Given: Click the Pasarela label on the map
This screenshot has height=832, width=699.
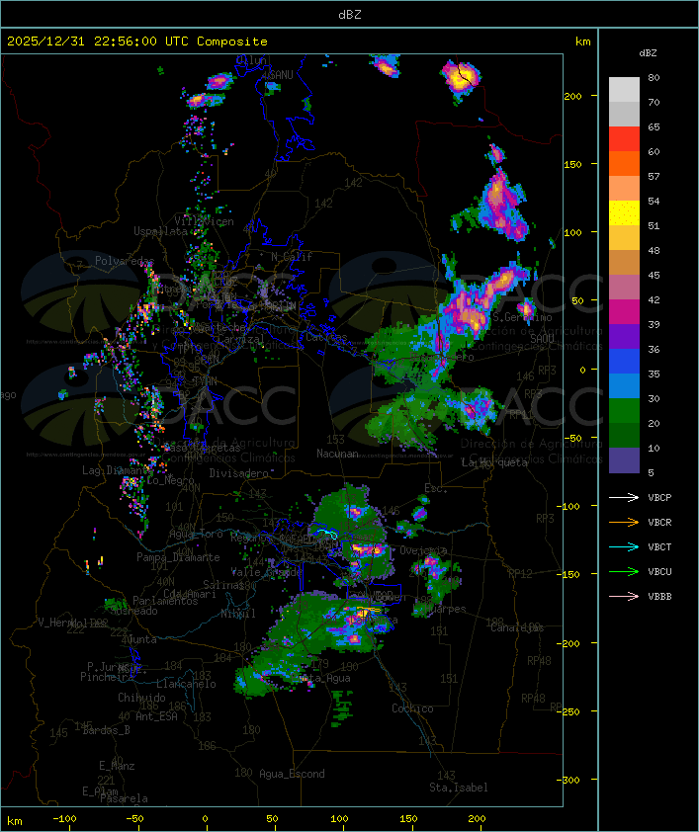Looking at the screenshot, I should click(124, 798).
